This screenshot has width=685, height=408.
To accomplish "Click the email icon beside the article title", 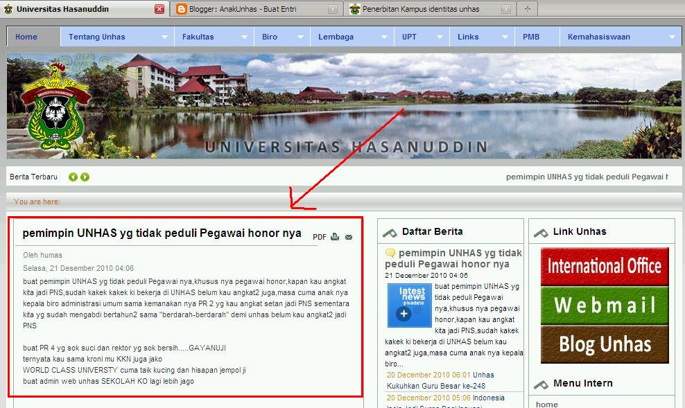I will 349,238.
